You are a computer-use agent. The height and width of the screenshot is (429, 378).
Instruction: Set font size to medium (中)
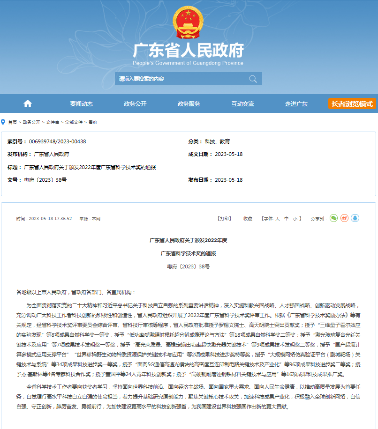click(x=286, y=219)
